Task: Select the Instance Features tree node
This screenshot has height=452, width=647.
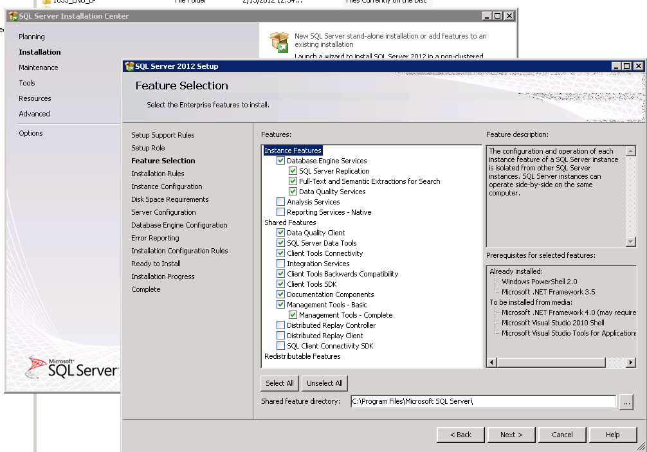Action: click(x=293, y=150)
